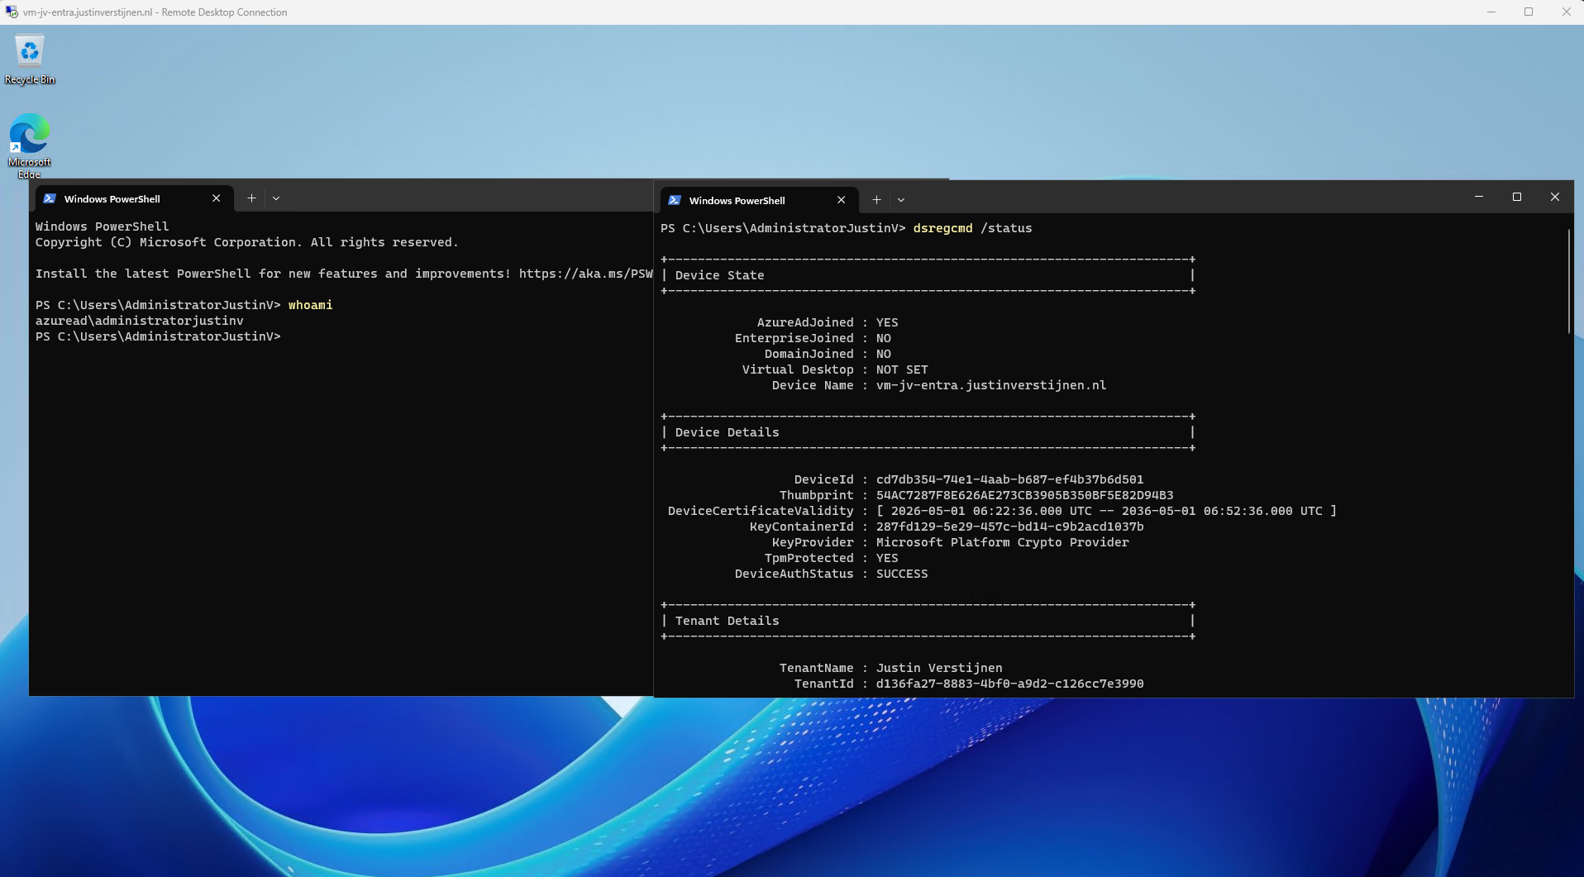Close the right terminal window
This screenshot has width=1584, height=877.
click(1555, 197)
